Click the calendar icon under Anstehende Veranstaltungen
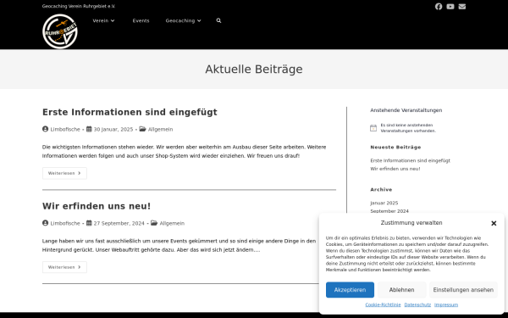The height and width of the screenshot is (318, 508). [x=373, y=128]
